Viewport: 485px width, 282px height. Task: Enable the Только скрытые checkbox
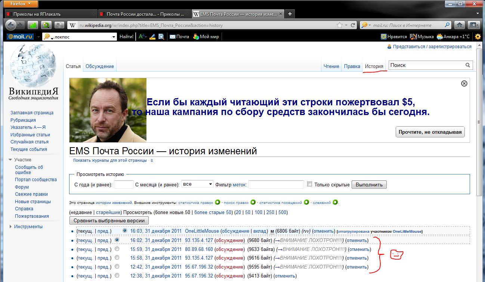point(309,184)
